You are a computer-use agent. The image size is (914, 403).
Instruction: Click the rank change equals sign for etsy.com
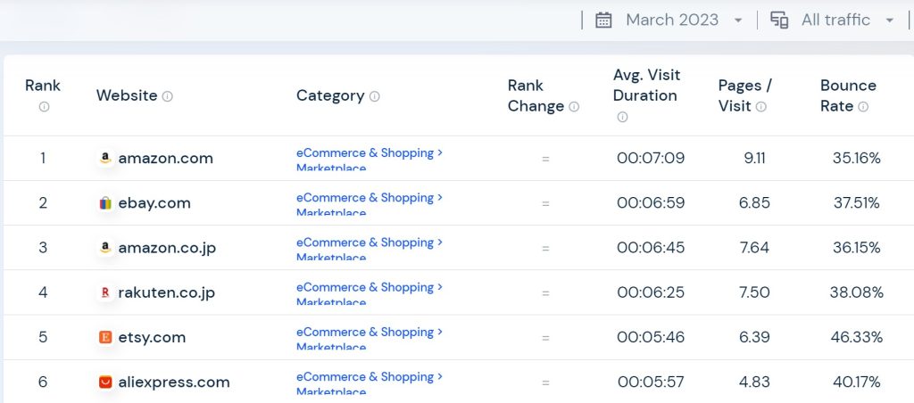(545, 338)
